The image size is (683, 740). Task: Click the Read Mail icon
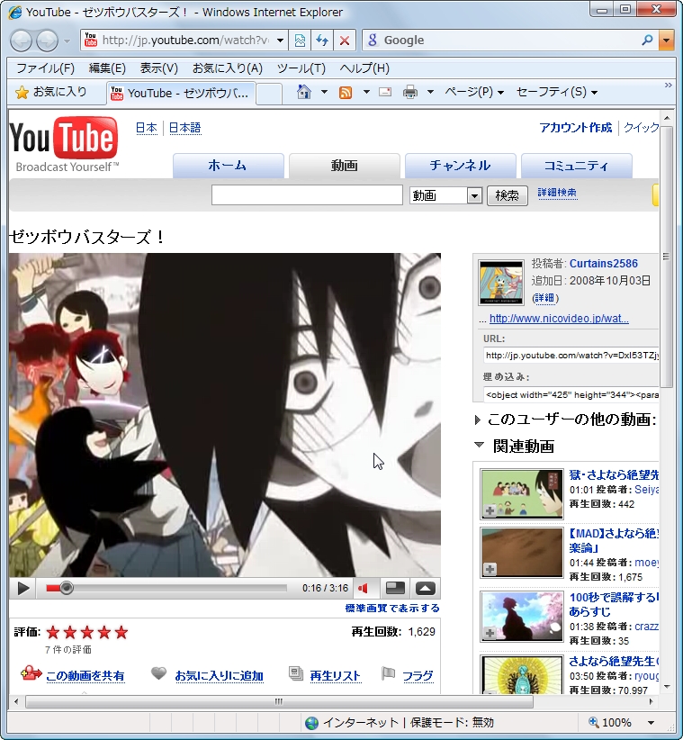point(385,92)
